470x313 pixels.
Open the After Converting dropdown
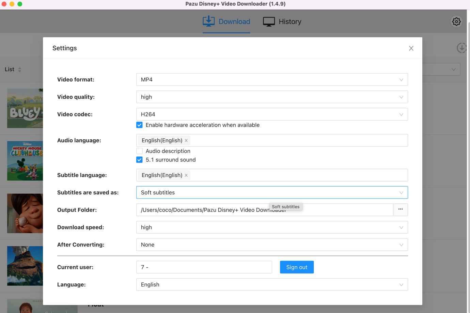pyautogui.click(x=272, y=245)
